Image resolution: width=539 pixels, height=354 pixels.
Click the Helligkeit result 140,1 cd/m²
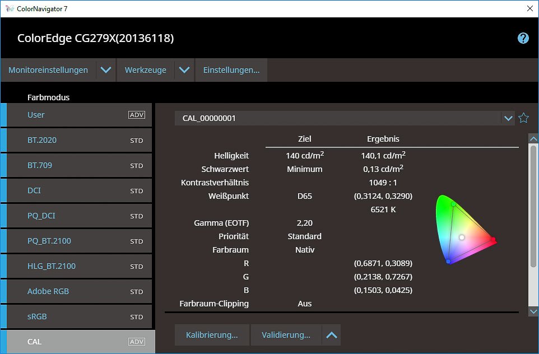click(x=383, y=155)
